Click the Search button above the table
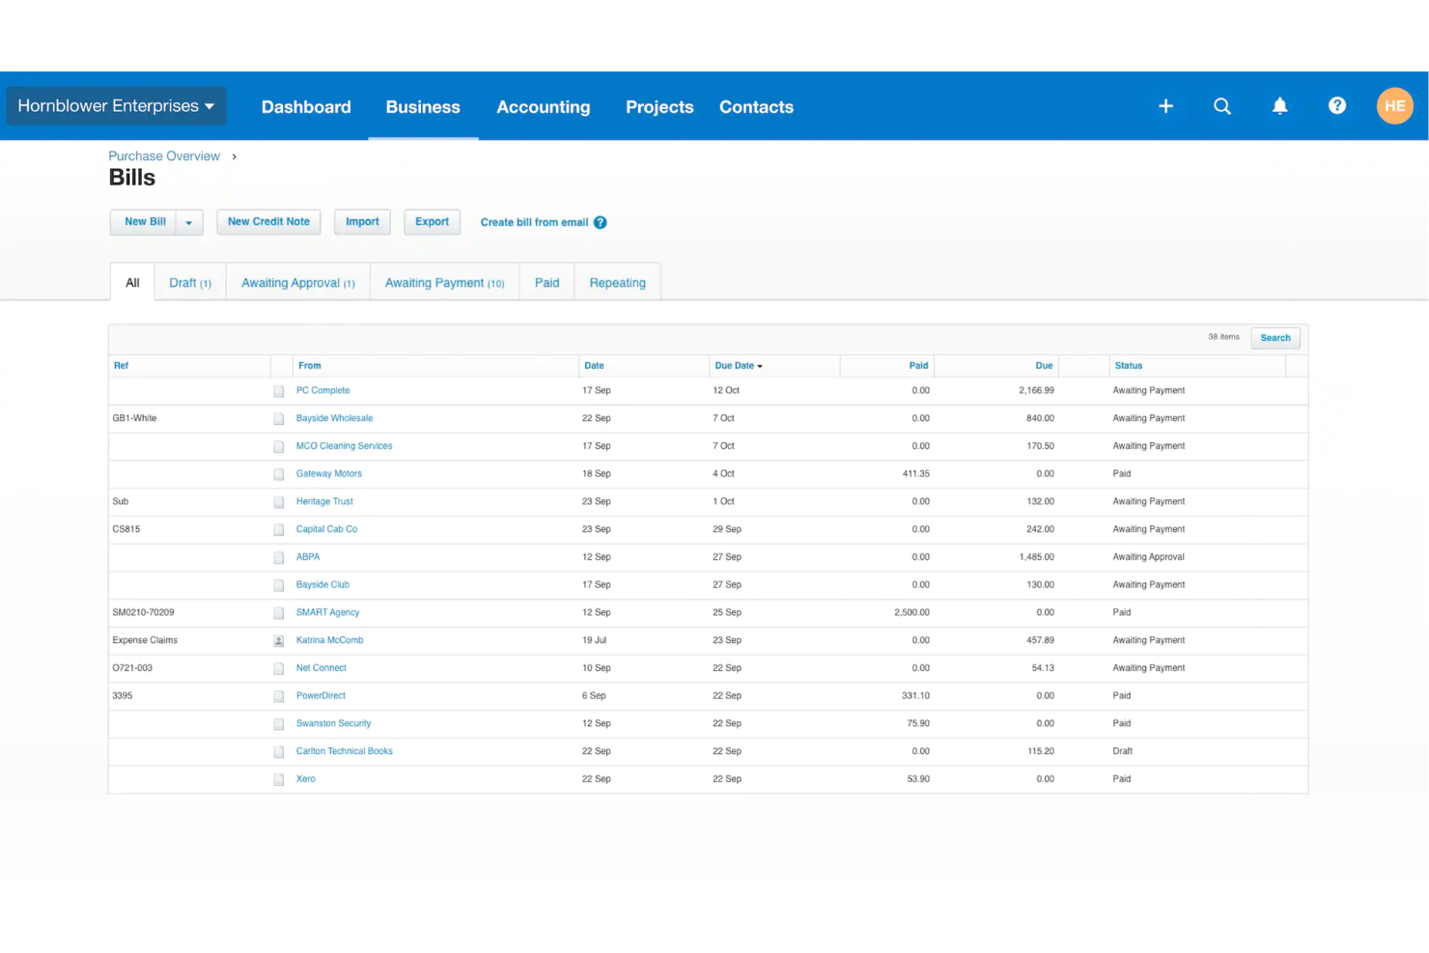 click(1275, 338)
